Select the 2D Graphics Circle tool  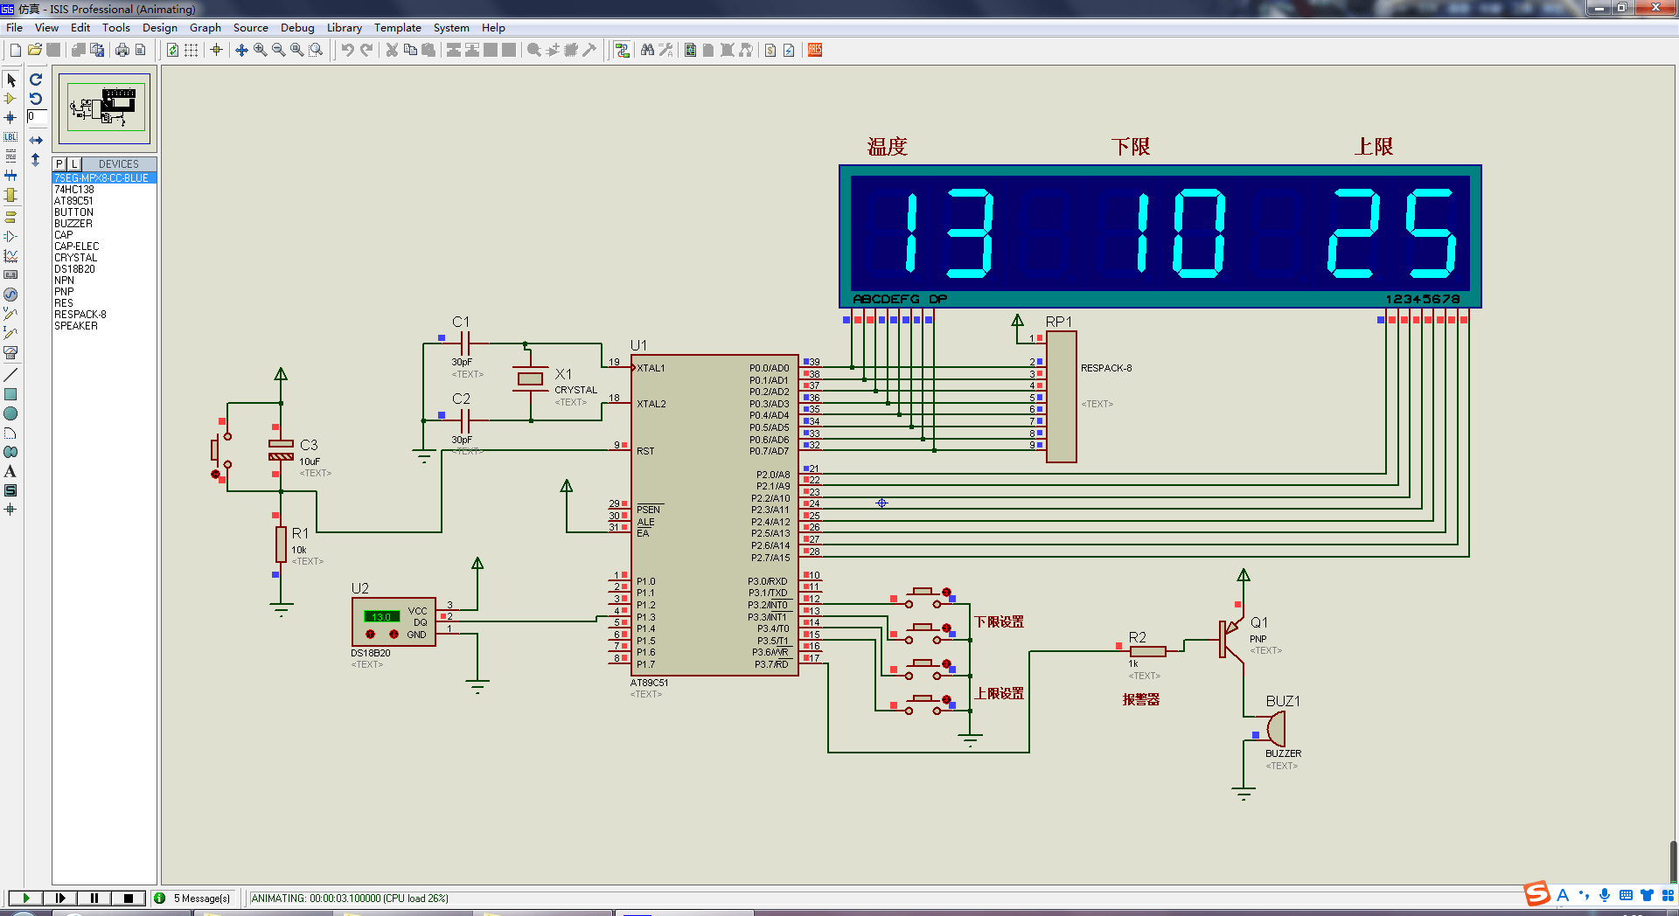click(10, 413)
